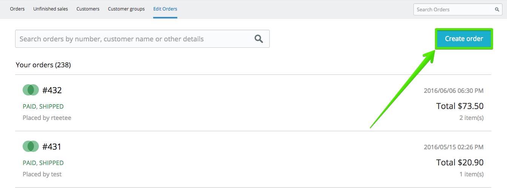Click PAID, SHIPPED status of order #431
This screenshot has width=507, height=188.
click(x=43, y=163)
